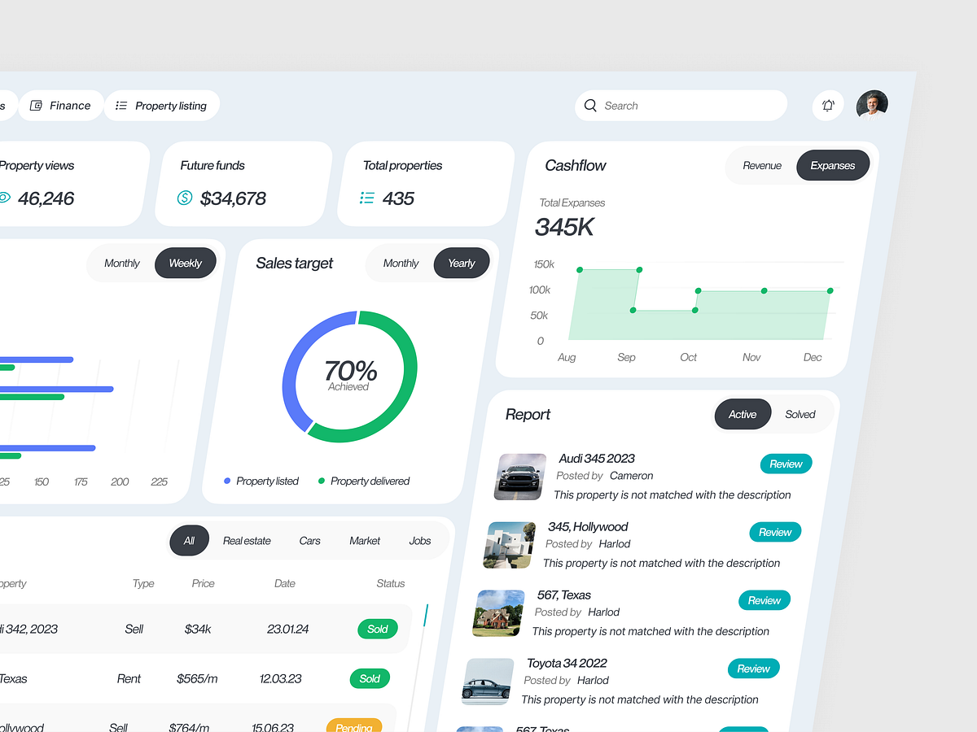Select the Cars filter tab
Screen dimensions: 977x732
(309, 540)
